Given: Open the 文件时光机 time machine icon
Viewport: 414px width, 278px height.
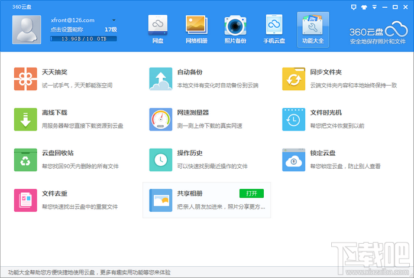Looking at the screenshot, I should [293, 119].
